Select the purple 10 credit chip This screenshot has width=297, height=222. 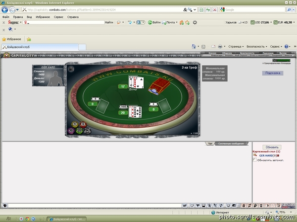(x=71, y=130)
